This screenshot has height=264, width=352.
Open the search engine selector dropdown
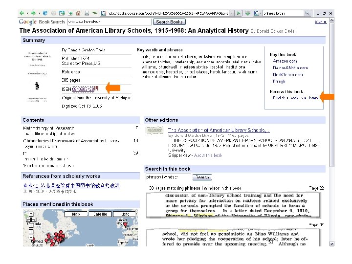click(261, 14)
